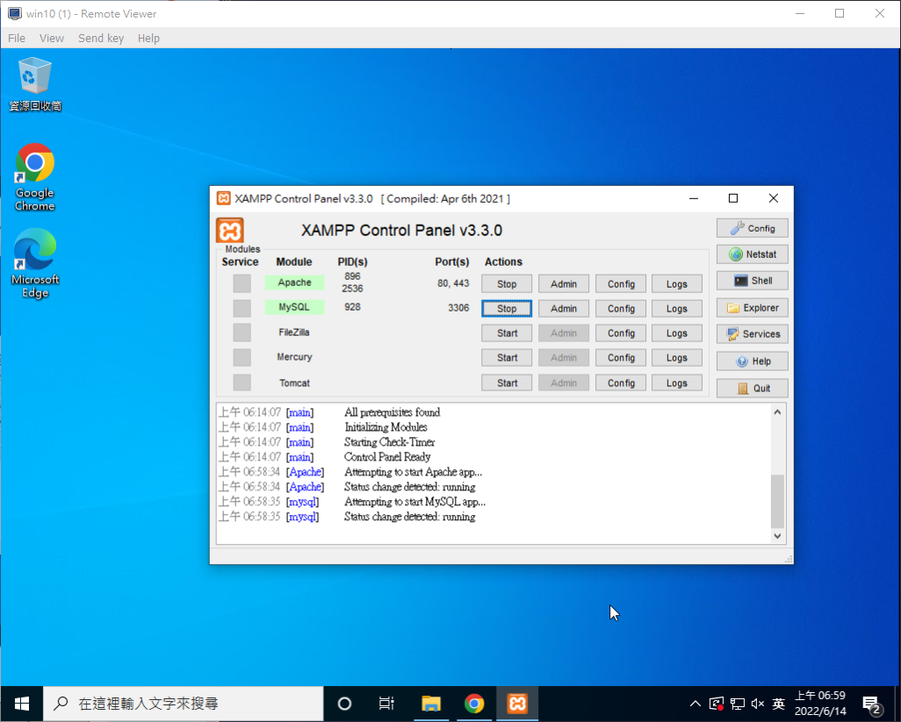Open Netstat from the right sidebar
Viewport: 901px width, 722px height.
pyautogui.click(x=753, y=254)
